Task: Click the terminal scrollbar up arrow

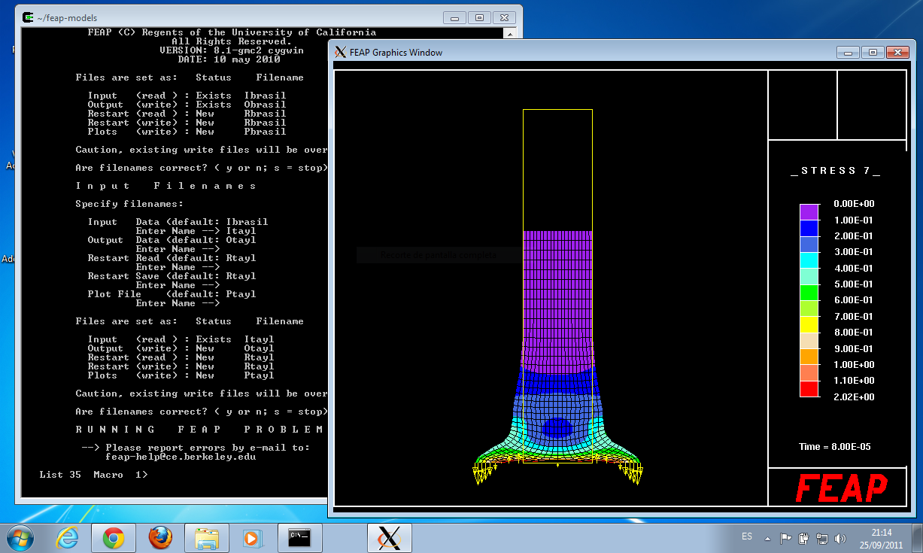Action: [x=510, y=35]
